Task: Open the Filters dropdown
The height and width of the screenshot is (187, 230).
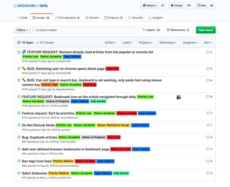Action: point(22,30)
